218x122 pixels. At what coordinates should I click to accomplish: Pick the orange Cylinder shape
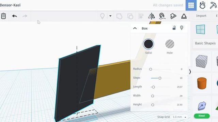coord(202,83)
